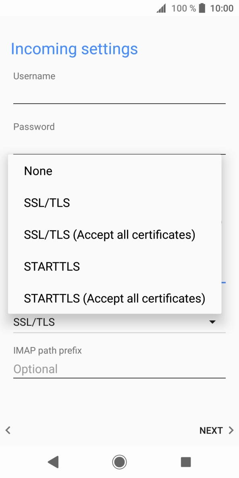Screen dimensions: 239x478
Task: Tap the Username input line
Action: pos(119,97)
